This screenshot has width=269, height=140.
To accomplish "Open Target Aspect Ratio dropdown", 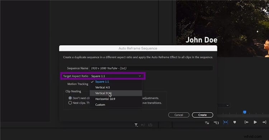I will pos(116,76).
